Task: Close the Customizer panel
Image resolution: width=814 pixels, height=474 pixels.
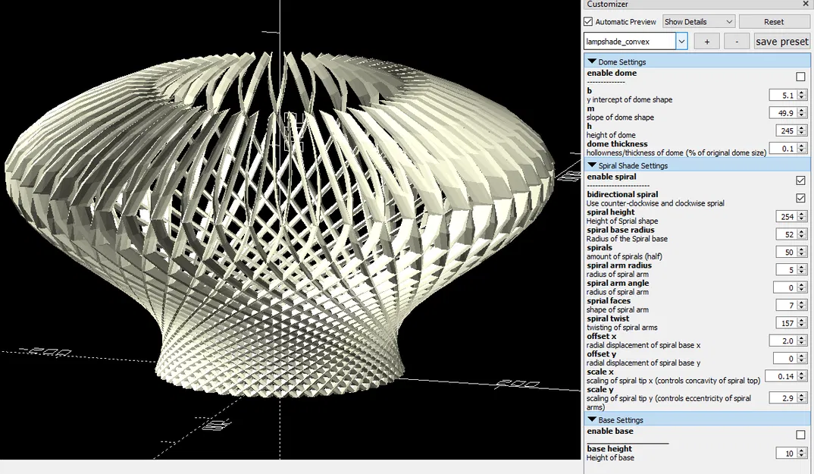Action: [806, 5]
